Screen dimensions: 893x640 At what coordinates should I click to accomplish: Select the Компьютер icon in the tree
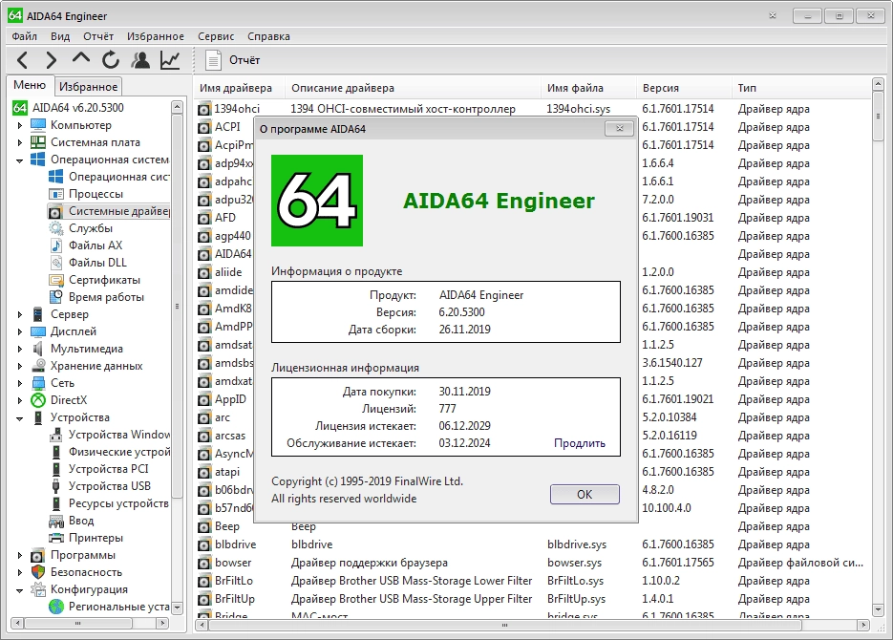[x=38, y=125]
